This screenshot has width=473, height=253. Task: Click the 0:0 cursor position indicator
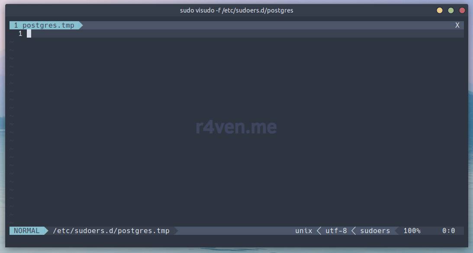tap(448, 231)
